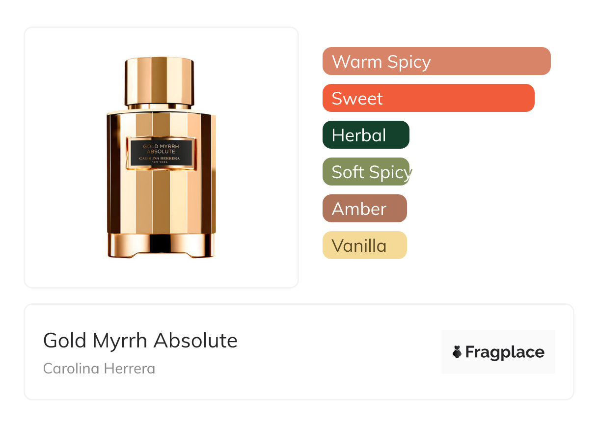Click the product image card background

(x=161, y=158)
